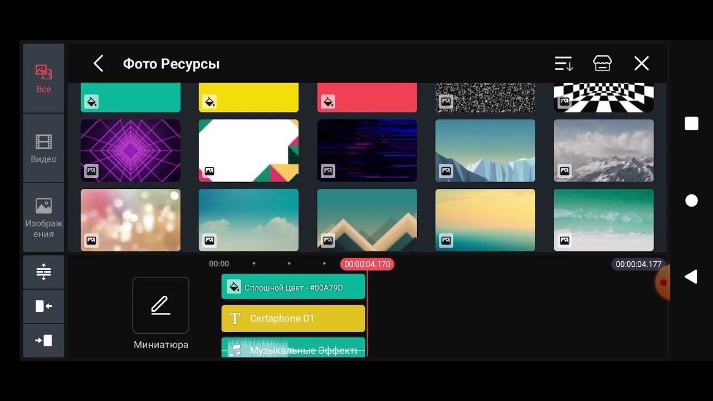This screenshot has height=401, width=713.
Task: Pick the zigzag chevron mountains thumbnail
Action: [367, 220]
